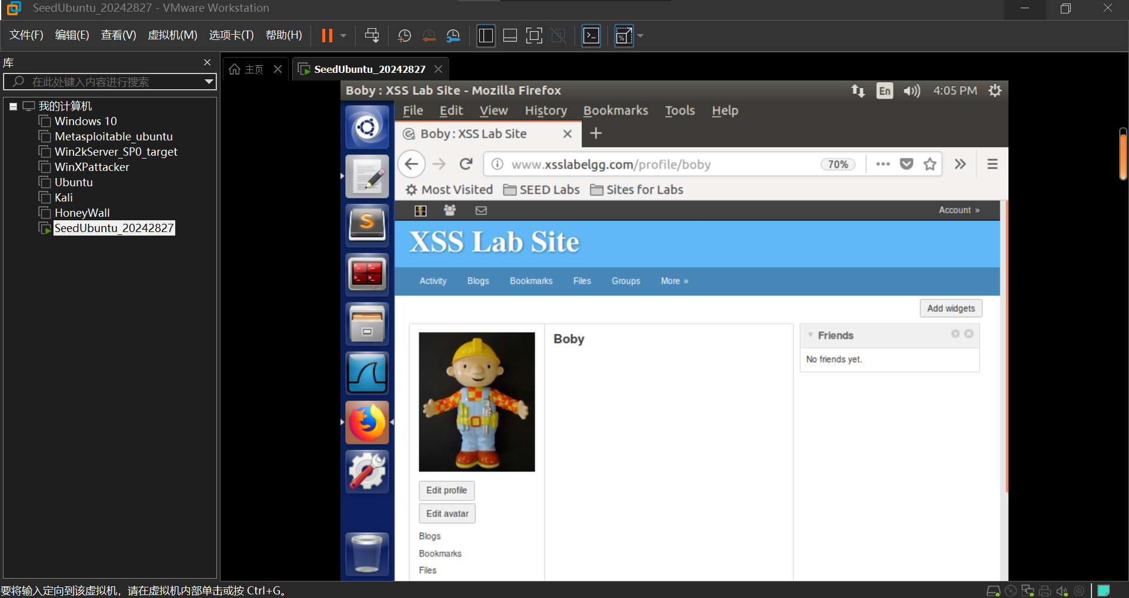Enter full screen mode in VMware
The width and height of the screenshot is (1129, 598).
tap(534, 36)
